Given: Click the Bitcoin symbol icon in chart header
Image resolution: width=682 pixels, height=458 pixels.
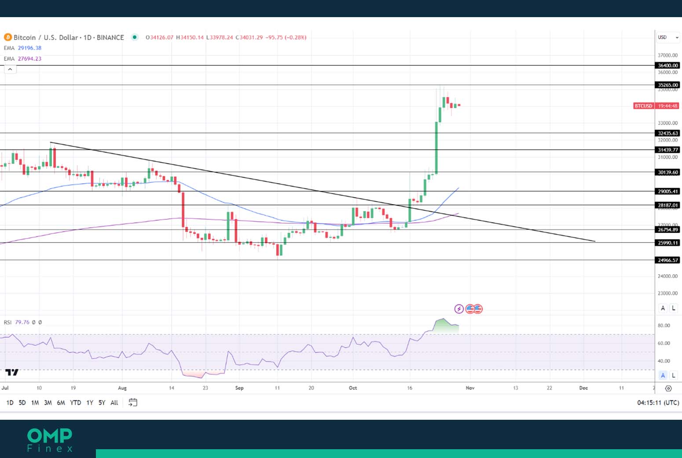Looking at the screenshot, I should [8, 37].
